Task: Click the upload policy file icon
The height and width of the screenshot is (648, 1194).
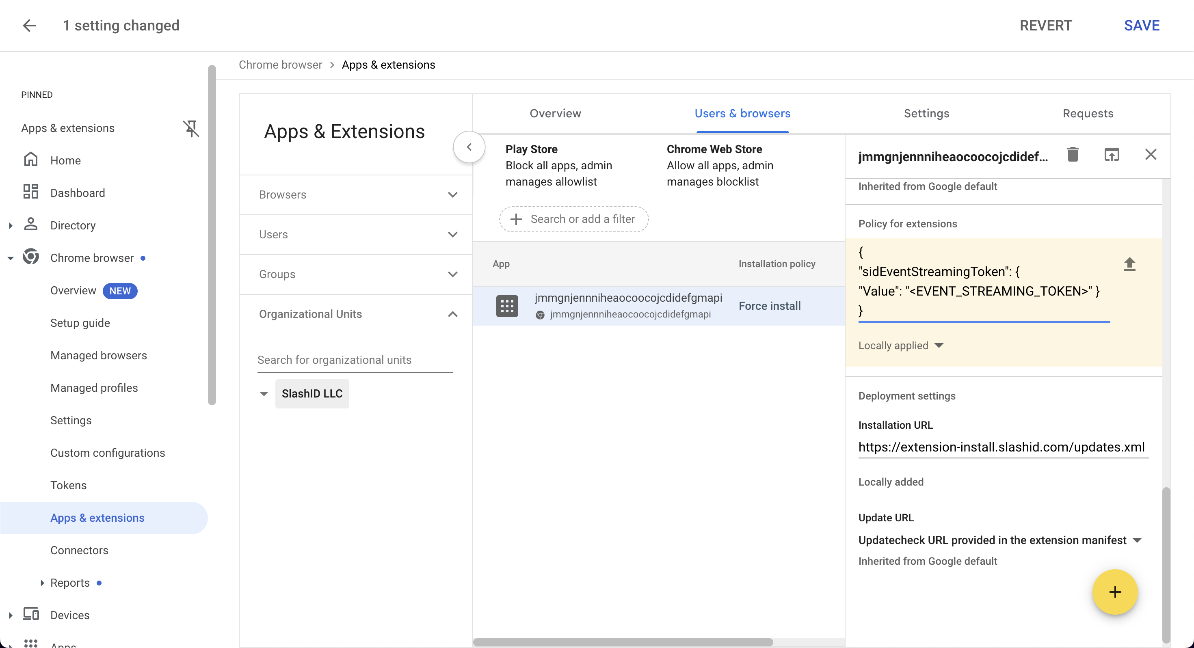Action: click(x=1129, y=264)
